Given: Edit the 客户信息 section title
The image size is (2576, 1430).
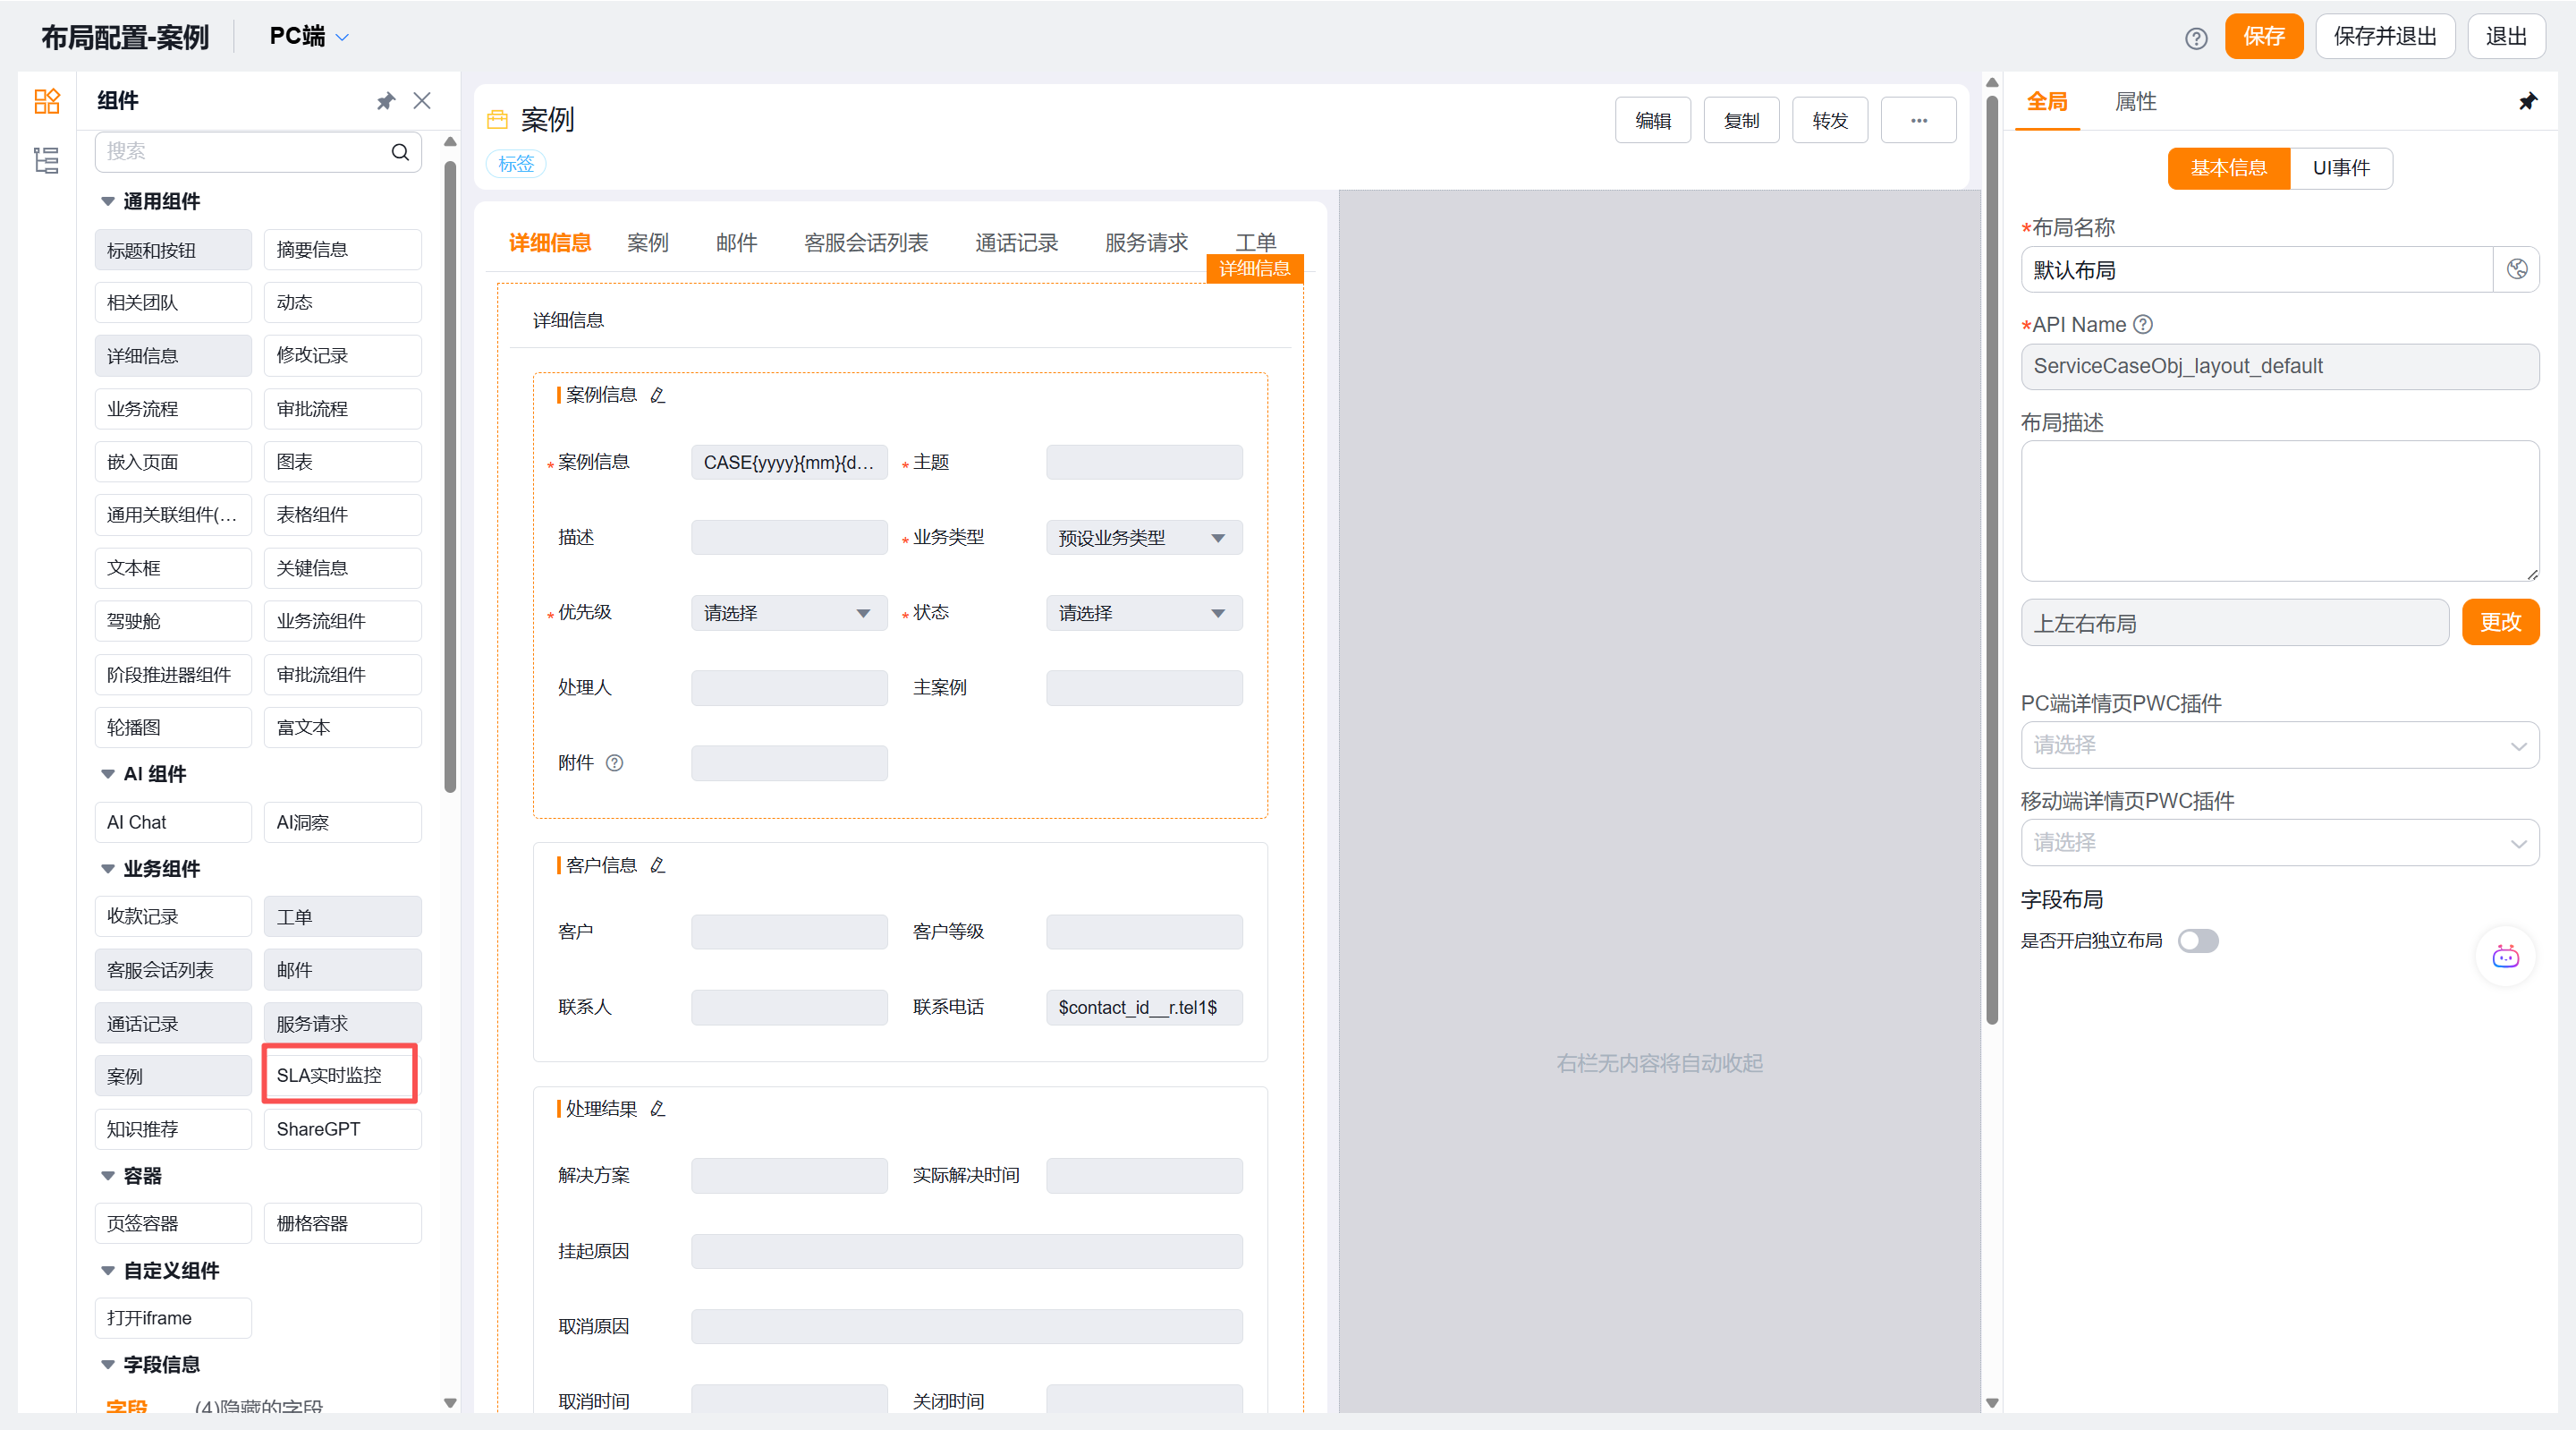Looking at the screenshot, I should pyautogui.click(x=657, y=865).
